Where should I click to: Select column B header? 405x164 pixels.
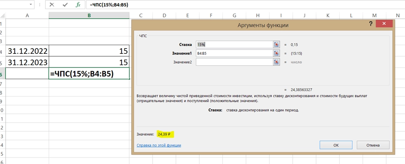point(89,15)
